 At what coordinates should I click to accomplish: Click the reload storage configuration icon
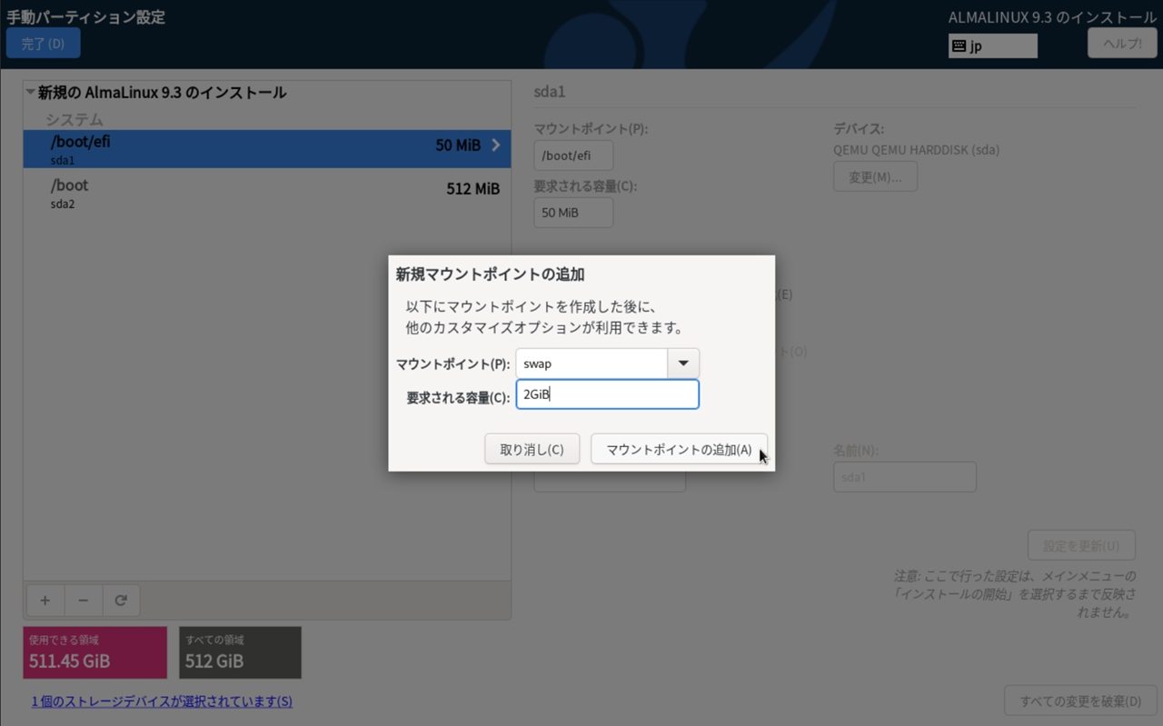pyautogui.click(x=121, y=601)
